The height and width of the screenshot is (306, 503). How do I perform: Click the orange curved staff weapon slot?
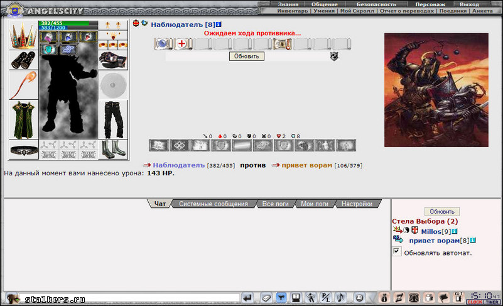coord(23,85)
